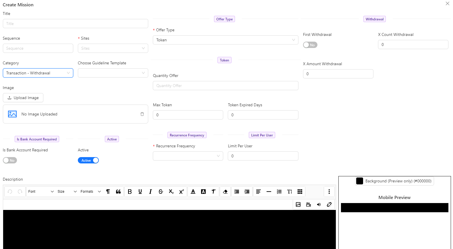Pick the black Background preview color swatch
The height and width of the screenshot is (249, 453).
click(x=360, y=181)
